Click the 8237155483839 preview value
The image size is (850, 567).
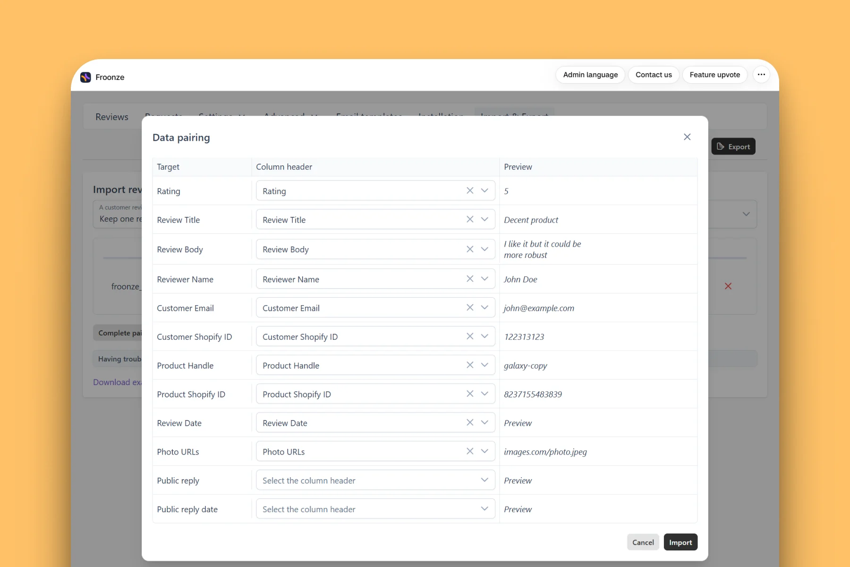[x=533, y=394]
